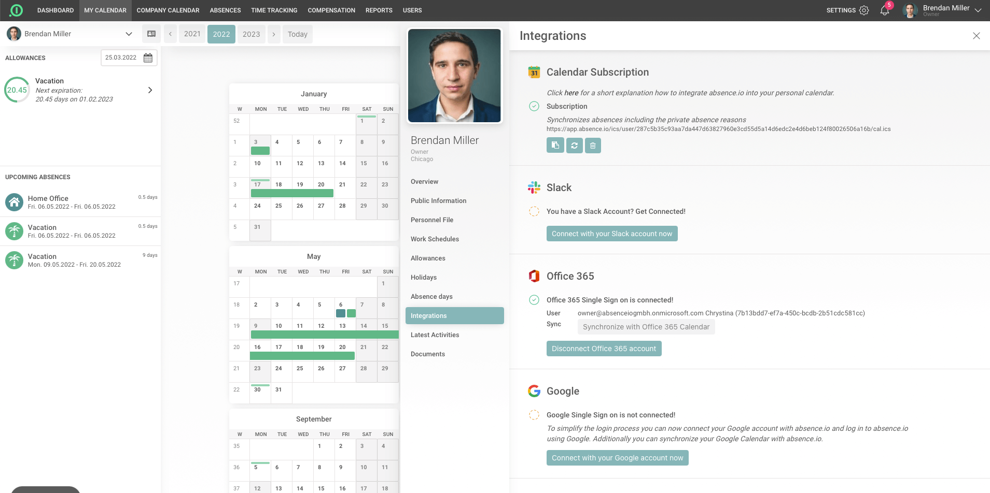990x493 pixels.
Task: Expand the Brendan Miller user selector dropdown
Action: (x=129, y=34)
